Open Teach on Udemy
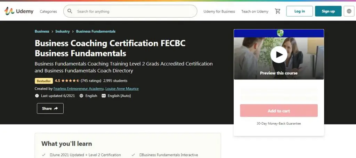The image size is (356, 158). click(x=255, y=11)
